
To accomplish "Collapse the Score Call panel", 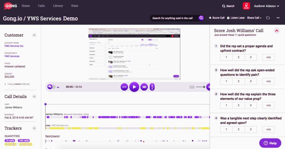I will pos(277,31).
